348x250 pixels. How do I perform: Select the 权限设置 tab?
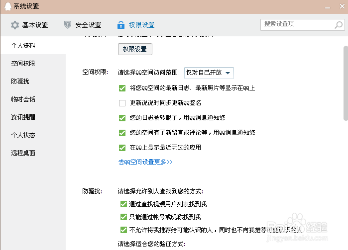[x=136, y=25]
